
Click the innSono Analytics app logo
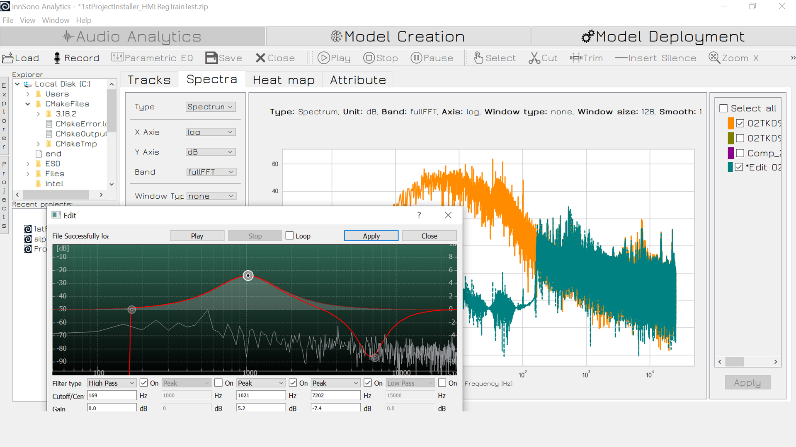click(x=5, y=6)
